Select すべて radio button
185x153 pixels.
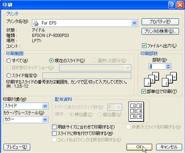click(x=9, y=61)
